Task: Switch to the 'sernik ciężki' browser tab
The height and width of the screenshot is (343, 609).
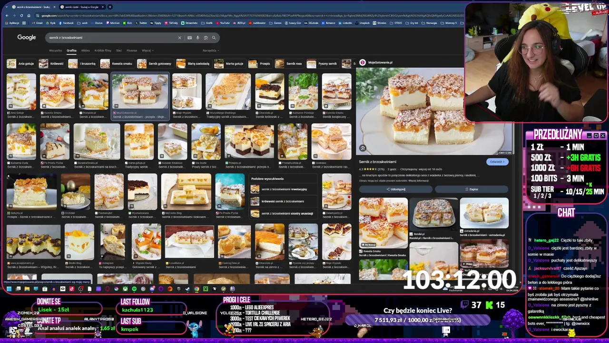Action: [x=82, y=7]
